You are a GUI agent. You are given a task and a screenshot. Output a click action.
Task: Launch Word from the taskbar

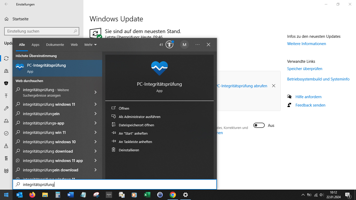[x=71, y=195]
